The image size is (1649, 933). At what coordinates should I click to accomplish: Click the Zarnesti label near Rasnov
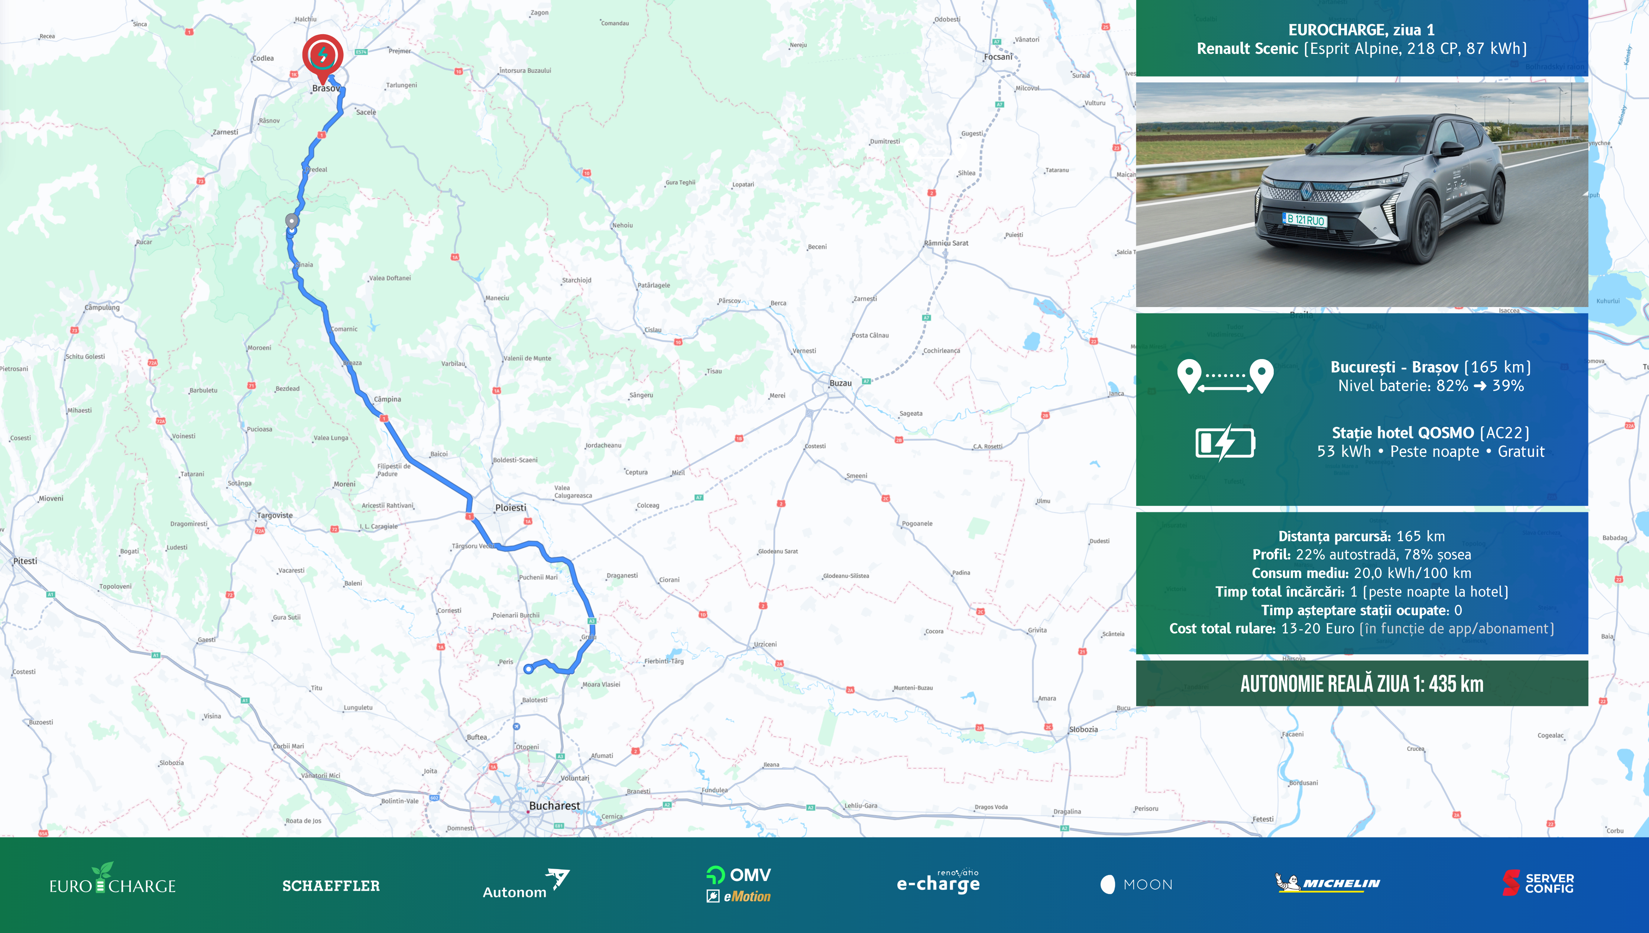tap(225, 133)
